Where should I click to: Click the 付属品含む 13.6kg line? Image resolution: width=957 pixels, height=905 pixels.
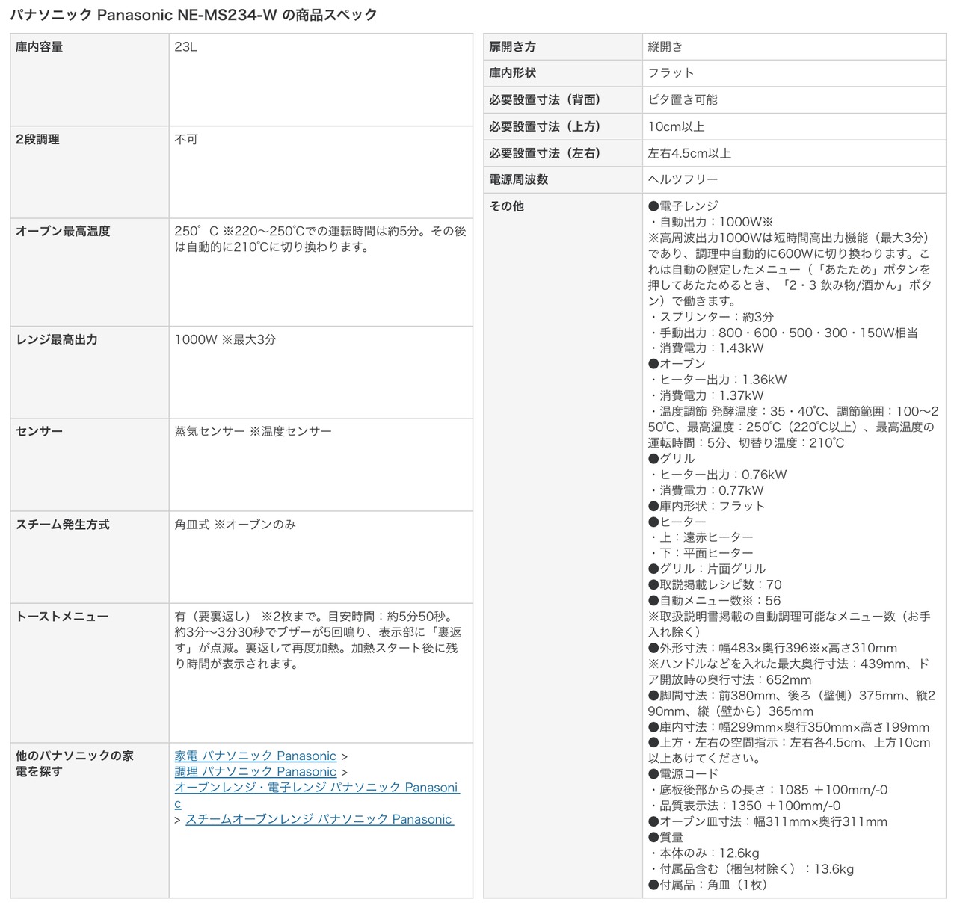pos(751,869)
